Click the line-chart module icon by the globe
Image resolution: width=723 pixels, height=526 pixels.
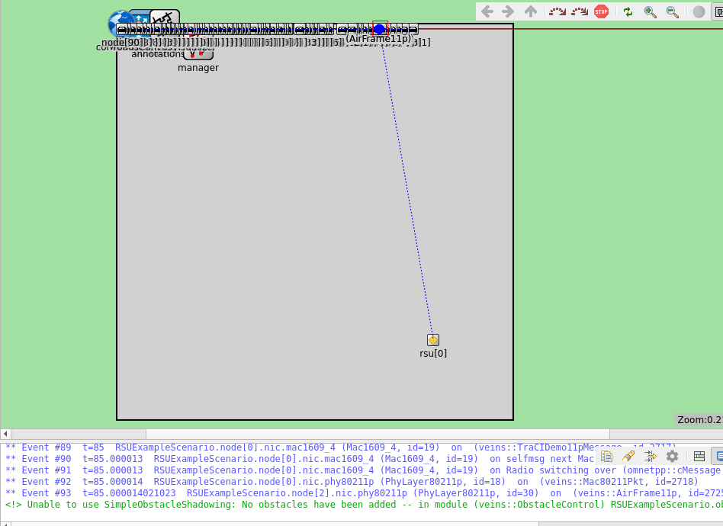[x=165, y=18]
